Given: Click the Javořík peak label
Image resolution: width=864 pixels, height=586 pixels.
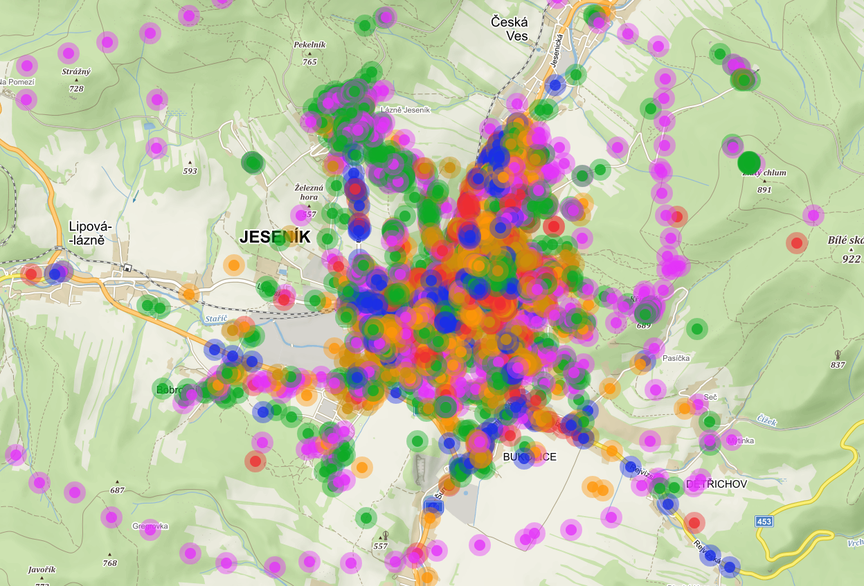Looking at the screenshot, I should tap(42, 569).
